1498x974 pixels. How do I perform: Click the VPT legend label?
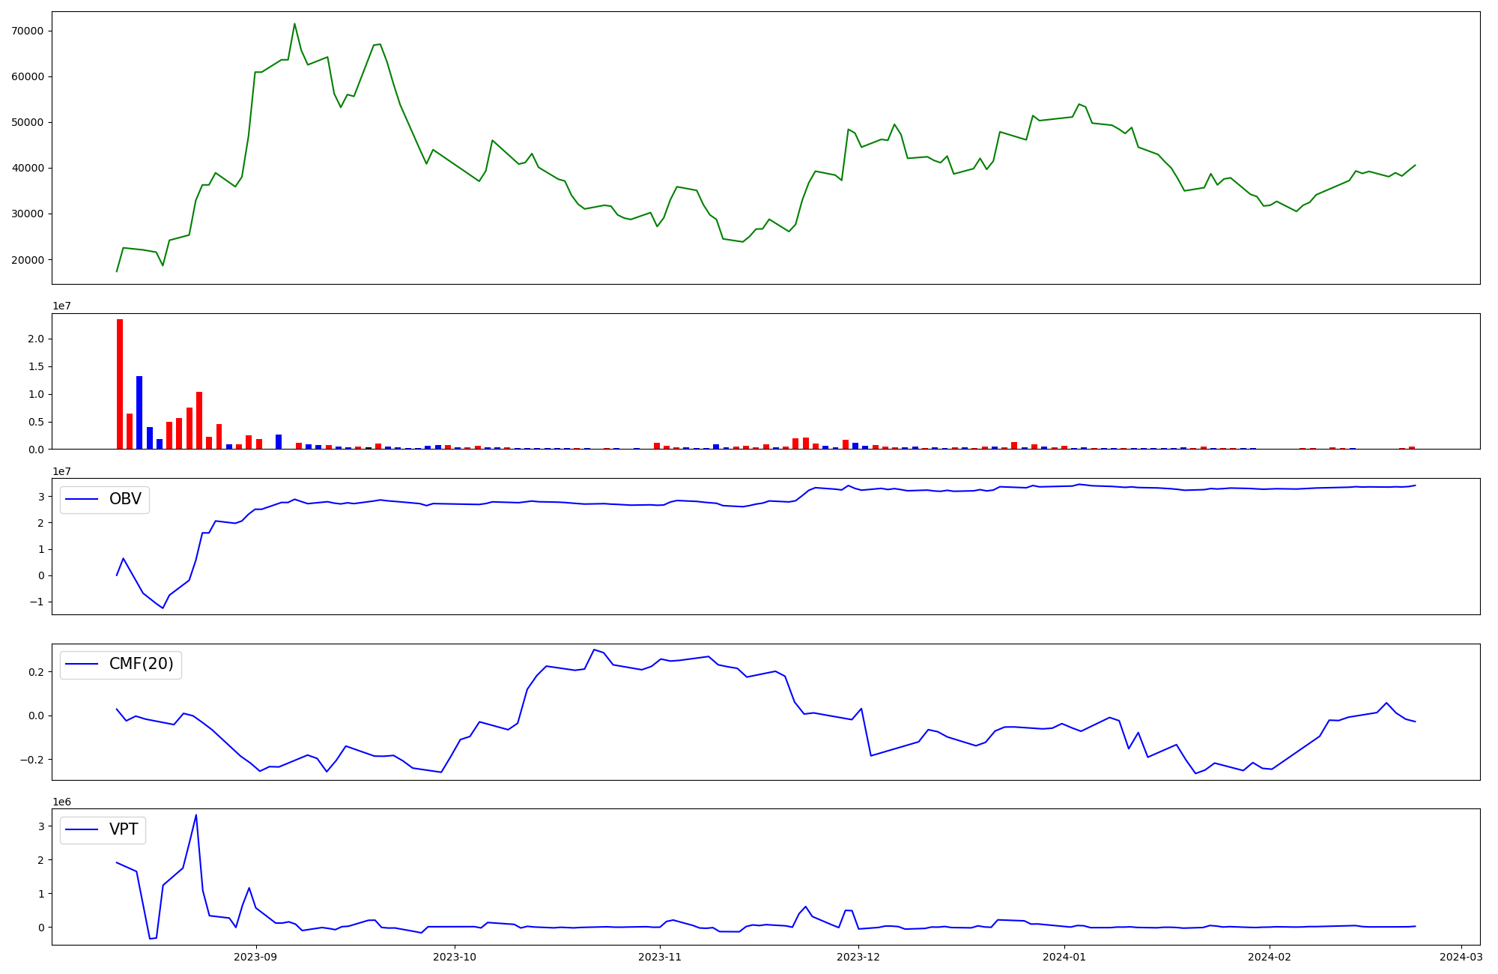pos(124,829)
